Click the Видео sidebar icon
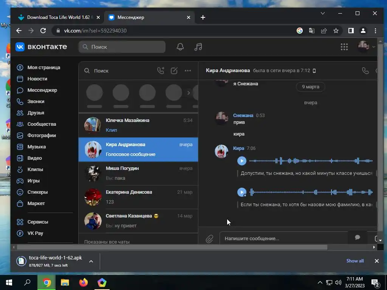 (x=20, y=158)
